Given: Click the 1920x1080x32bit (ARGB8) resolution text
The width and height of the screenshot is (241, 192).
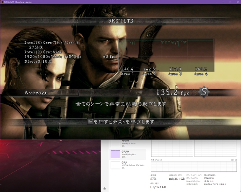Looking at the screenshot, I should click(53, 56).
